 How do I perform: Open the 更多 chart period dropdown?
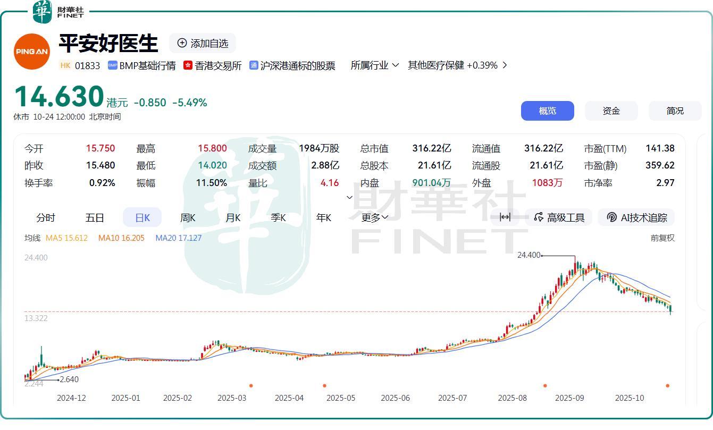[x=374, y=217]
